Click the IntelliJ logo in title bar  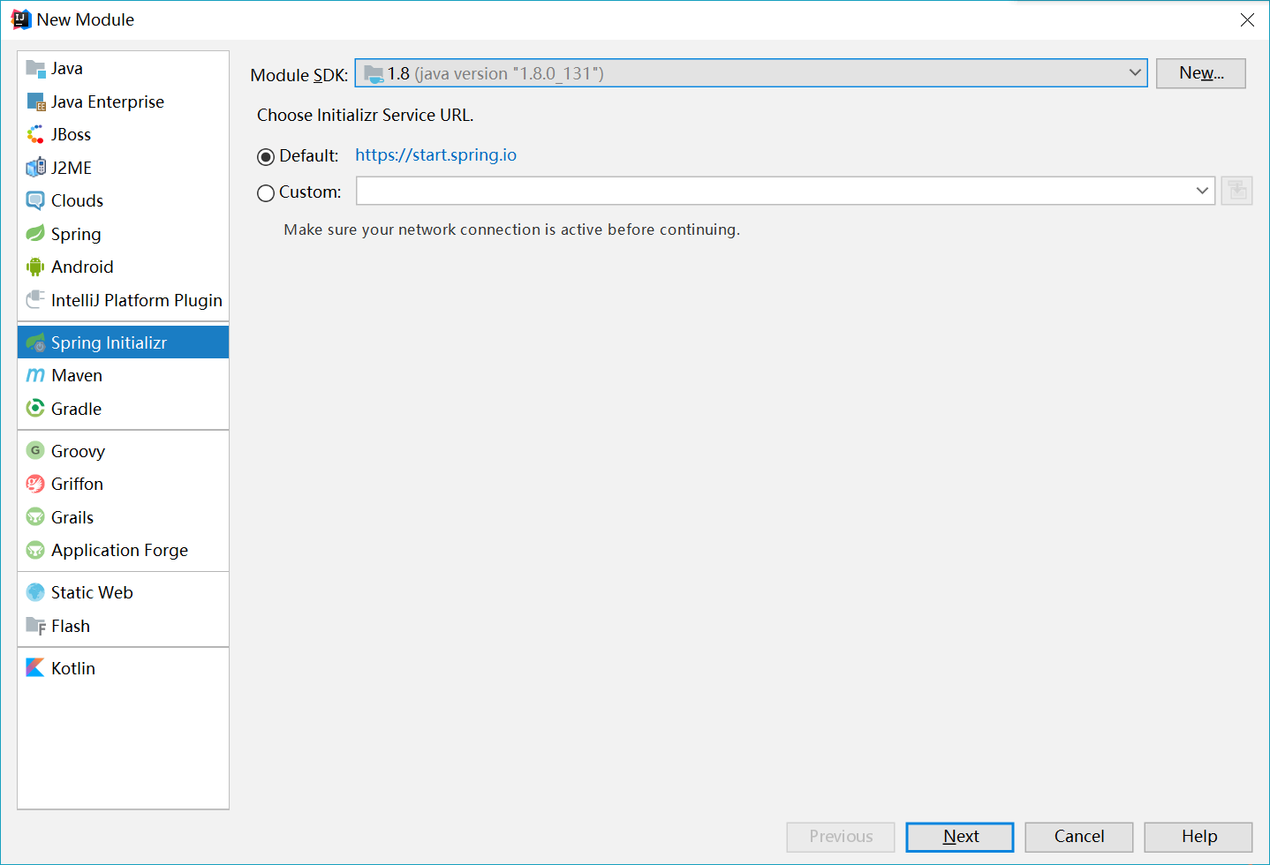point(20,19)
